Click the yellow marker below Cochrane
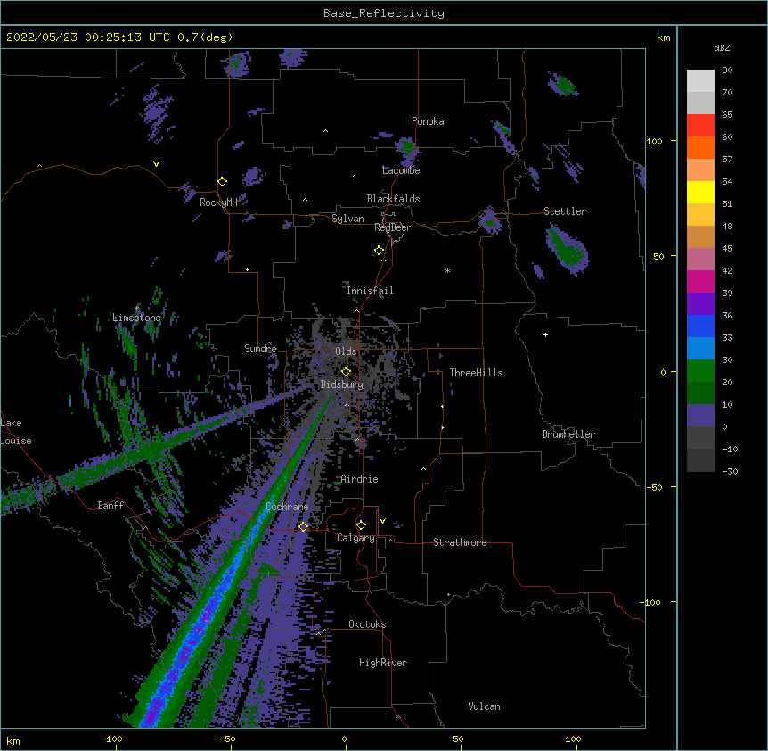Viewport: 768px width, 751px height. [x=303, y=527]
